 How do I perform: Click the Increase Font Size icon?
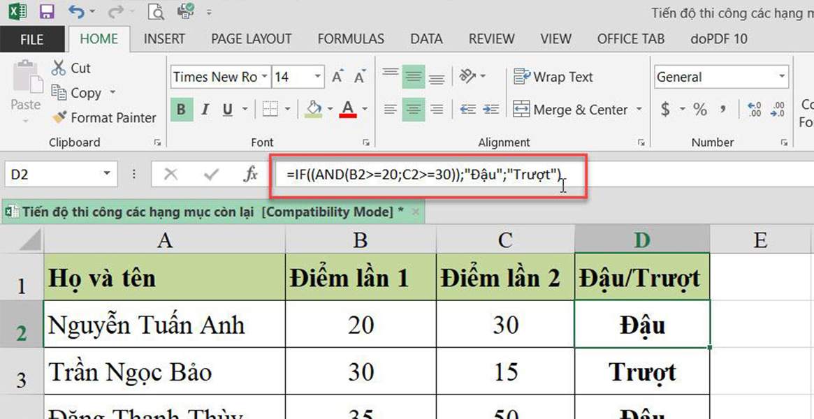click(337, 75)
